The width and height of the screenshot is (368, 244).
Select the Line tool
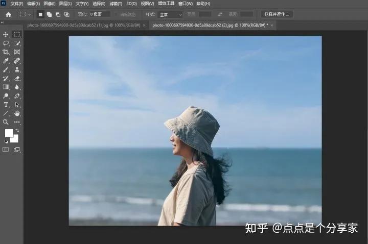(6, 113)
